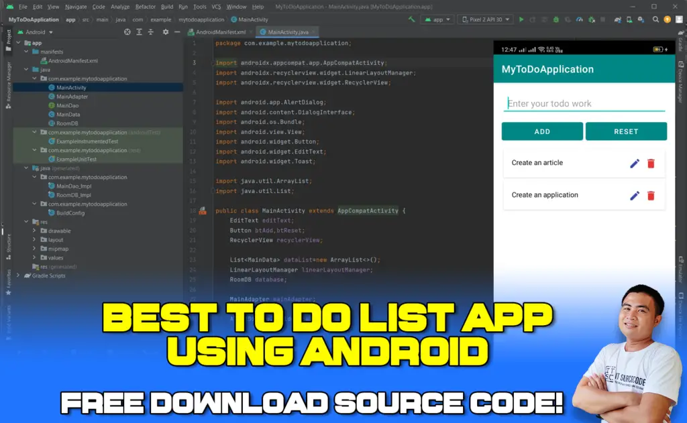The width and height of the screenshot is (687, 423).
Task: Click the mytodoapplication breadcrumb segment
Action: pyautogui.click(x=201, y=19)
